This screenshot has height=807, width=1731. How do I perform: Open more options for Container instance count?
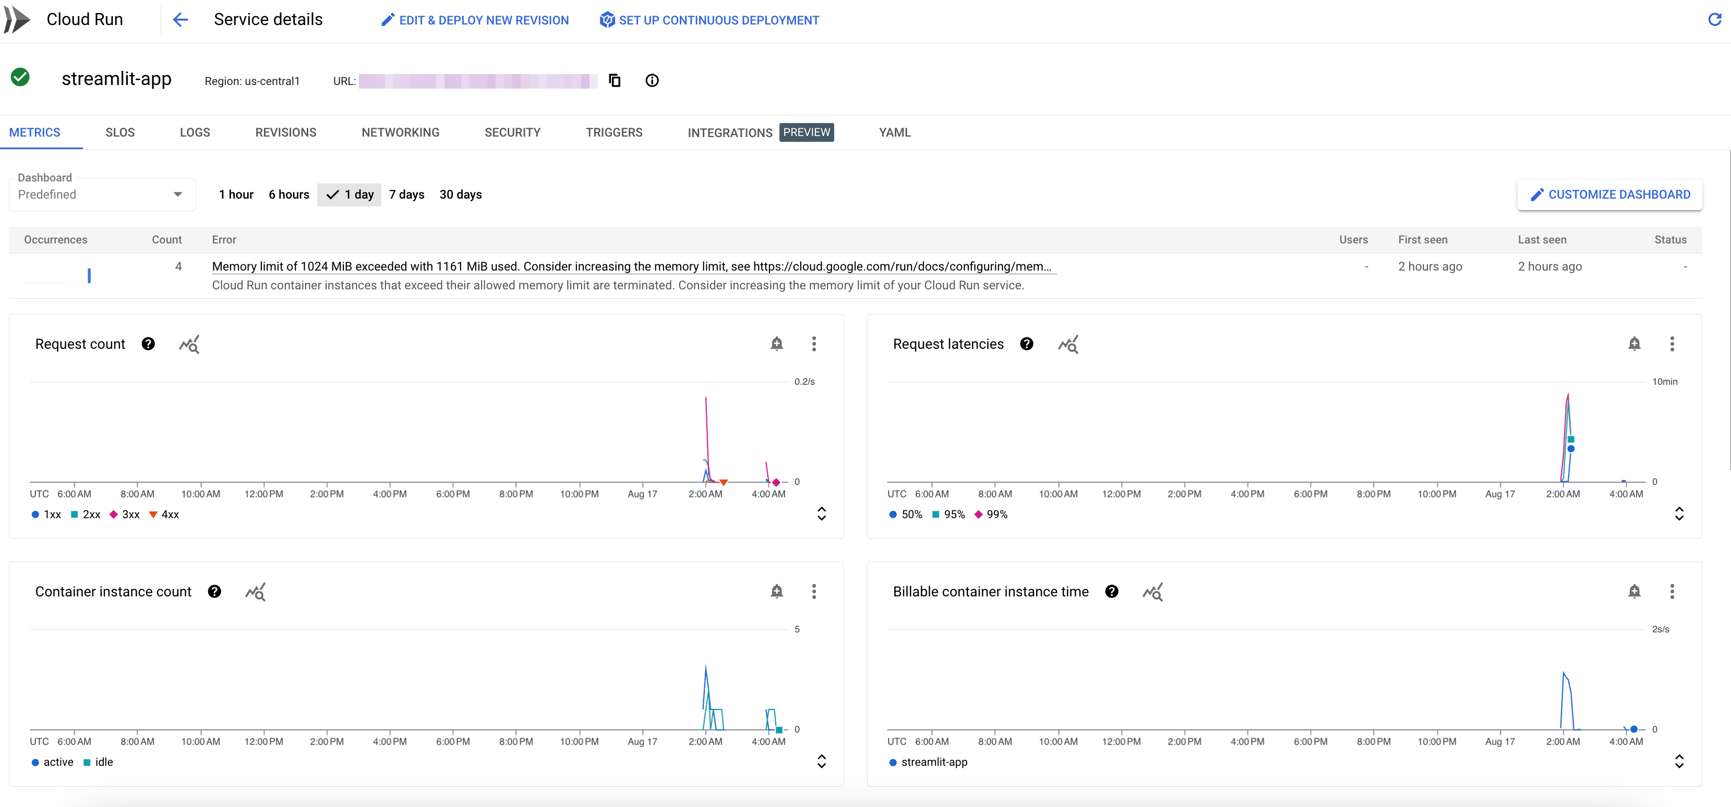pyautogui.click(x=814, y=592)
